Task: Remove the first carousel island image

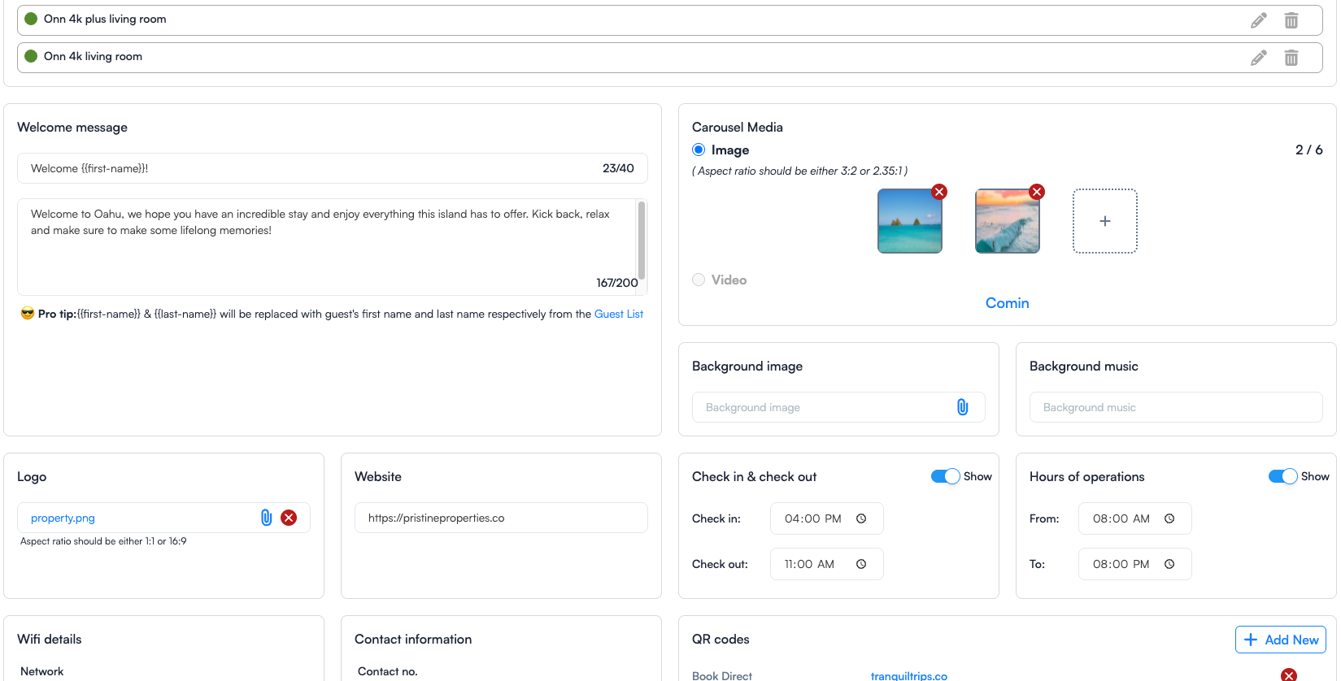Action: [939, 192]
